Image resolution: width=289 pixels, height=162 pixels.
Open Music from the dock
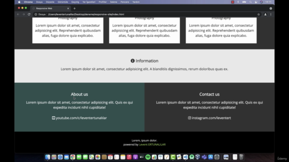[x=129, y=157]
